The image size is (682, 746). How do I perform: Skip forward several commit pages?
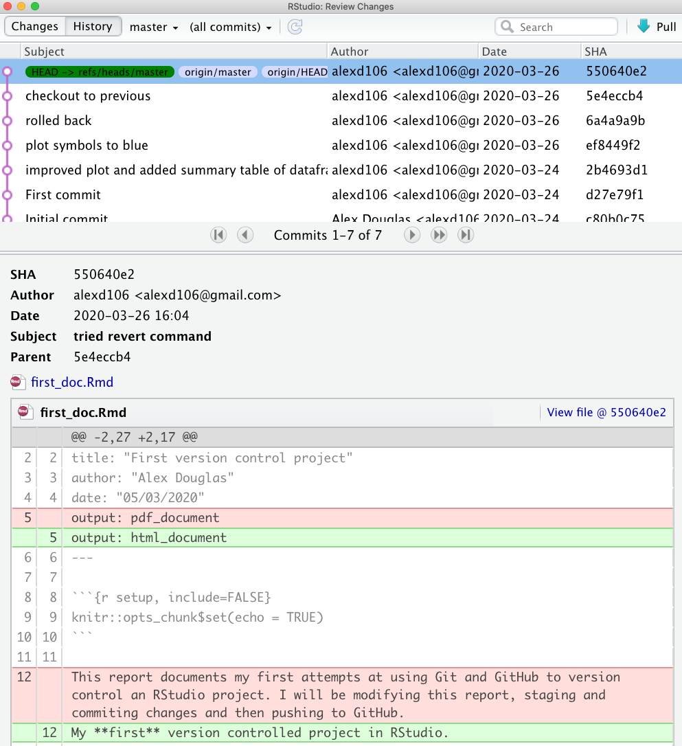point(439,235)
